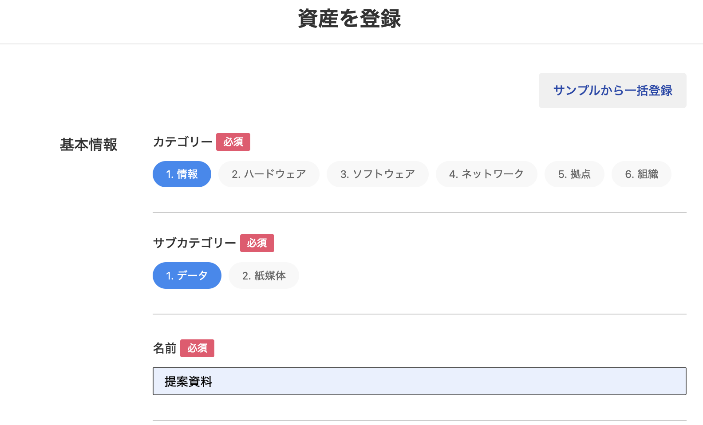
Task: Click the 名前 field label
Action: 165,348
